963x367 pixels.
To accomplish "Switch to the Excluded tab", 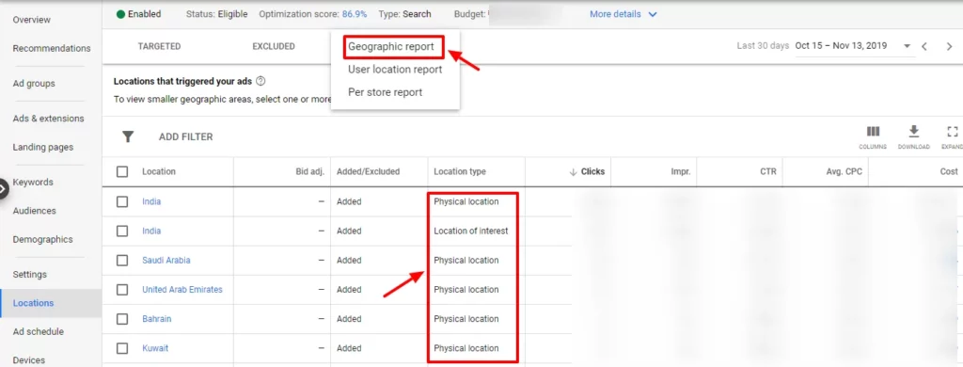I will coord(274,46).
